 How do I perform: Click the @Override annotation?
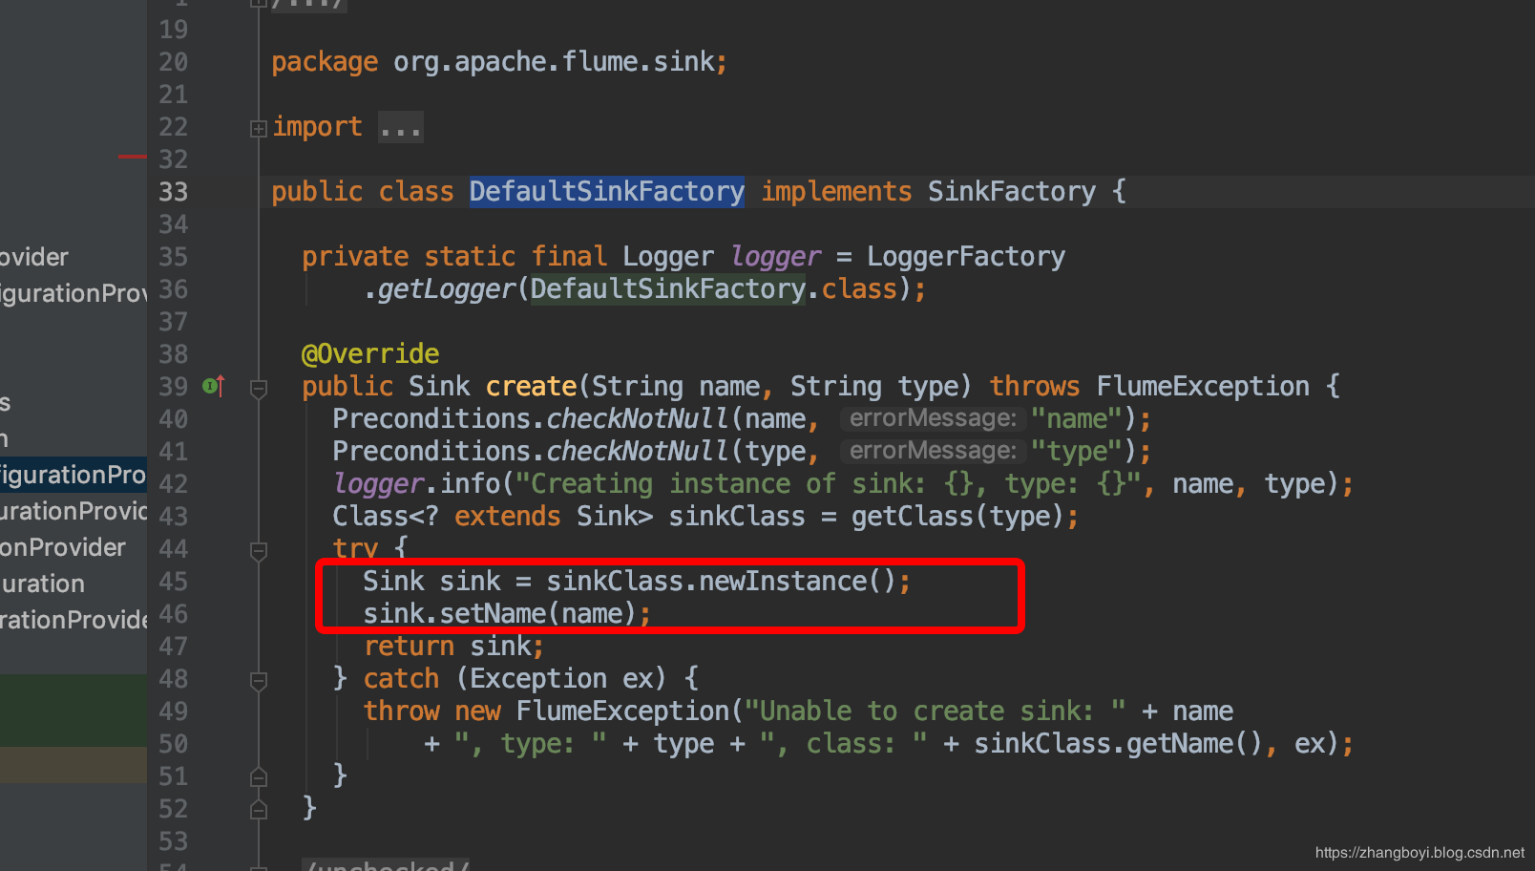coord(370,353)
